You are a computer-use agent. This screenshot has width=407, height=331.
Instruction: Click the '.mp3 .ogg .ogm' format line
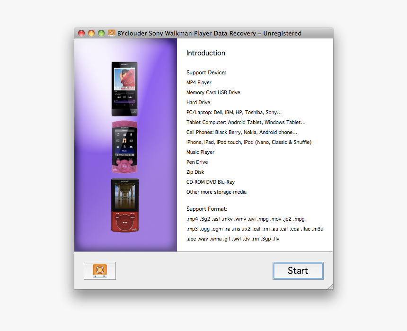point(255,229)
